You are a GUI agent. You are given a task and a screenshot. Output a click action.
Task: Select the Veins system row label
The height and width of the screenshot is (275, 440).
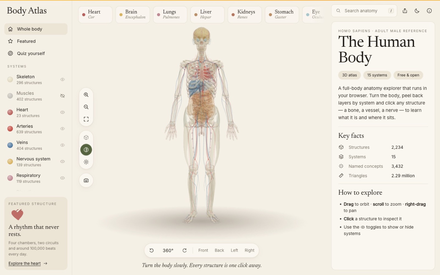22,142
